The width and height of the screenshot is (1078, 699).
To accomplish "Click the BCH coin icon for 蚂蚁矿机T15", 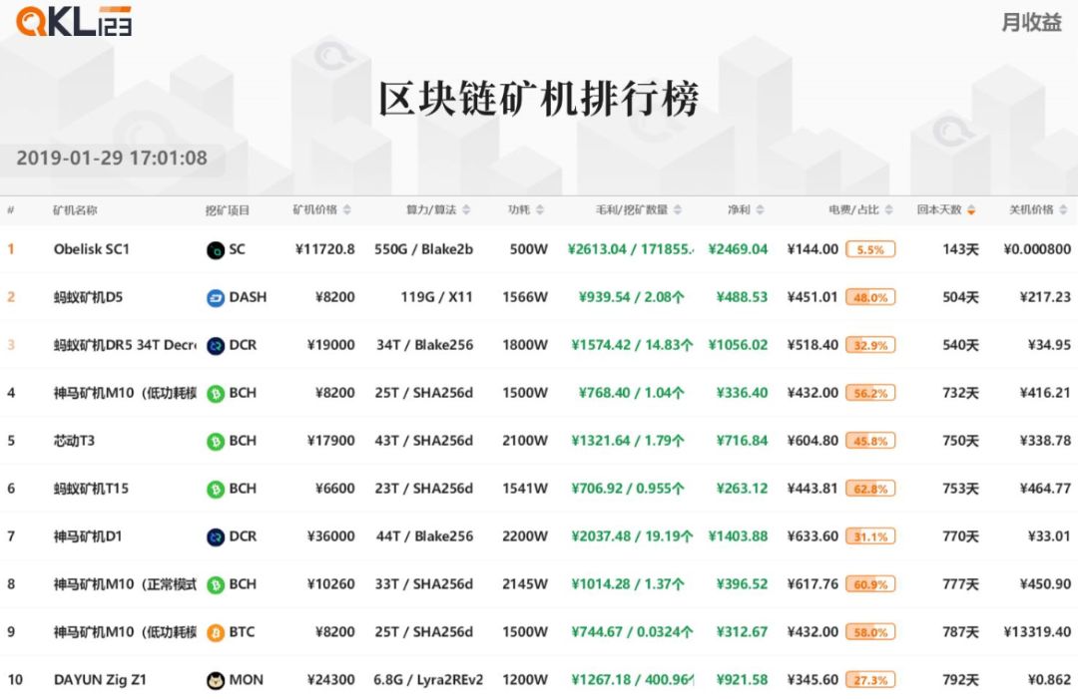I will click(x=216, y=489).
